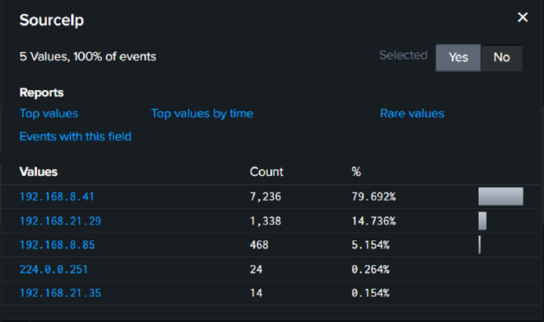The height and width of the screenshot is (322, 544).
Task: Filter by IP 192.168.8.85
Action: point(57,245)
